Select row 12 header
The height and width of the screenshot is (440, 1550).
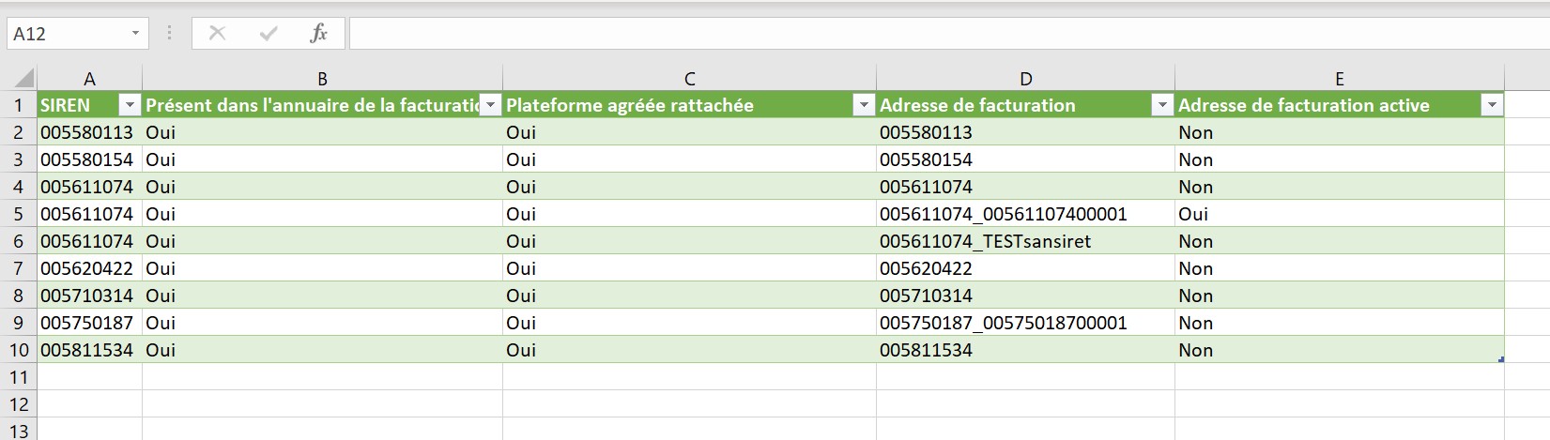(18, 404)
